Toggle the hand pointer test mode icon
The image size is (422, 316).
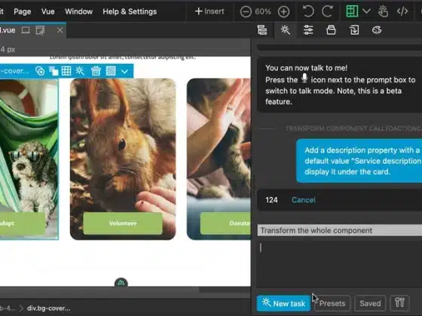(383, 11)
